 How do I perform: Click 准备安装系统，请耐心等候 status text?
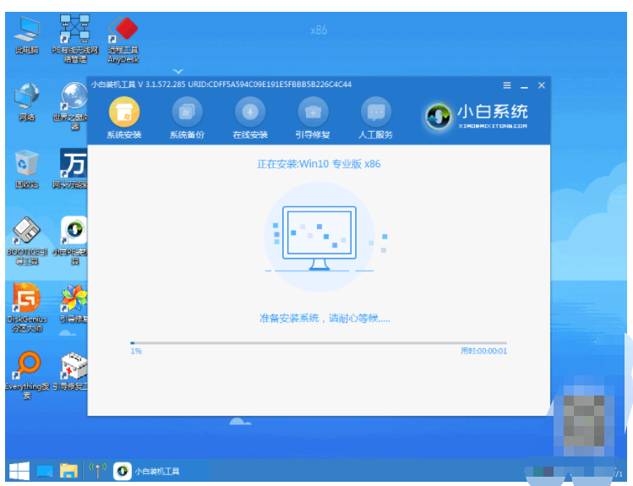point(325,319)
